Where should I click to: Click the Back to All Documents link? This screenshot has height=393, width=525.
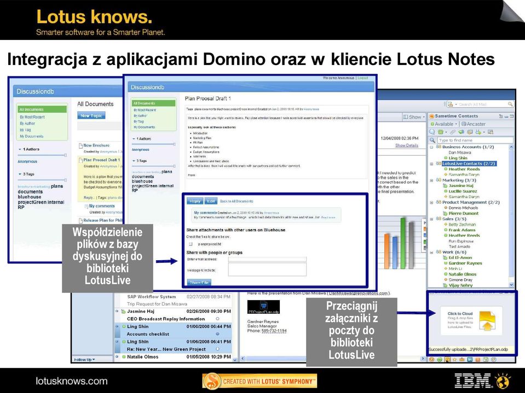[236, 201]
